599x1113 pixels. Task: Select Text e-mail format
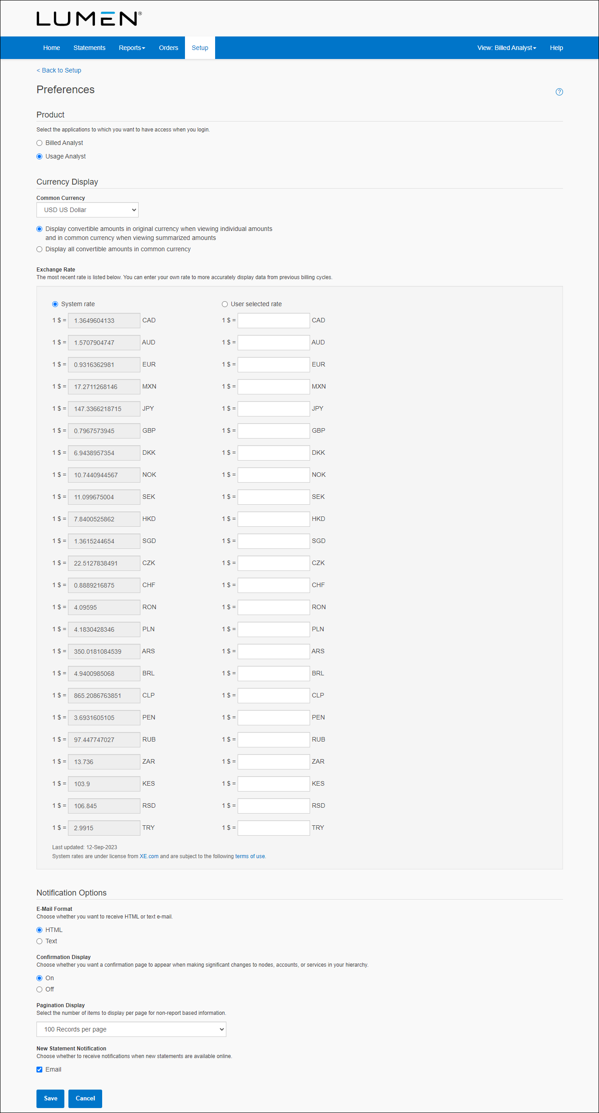coord(40,941)
